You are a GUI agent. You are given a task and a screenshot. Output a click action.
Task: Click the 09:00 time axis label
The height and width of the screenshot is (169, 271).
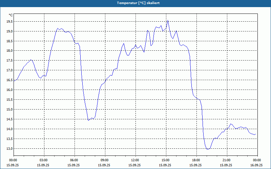point(105,160)
